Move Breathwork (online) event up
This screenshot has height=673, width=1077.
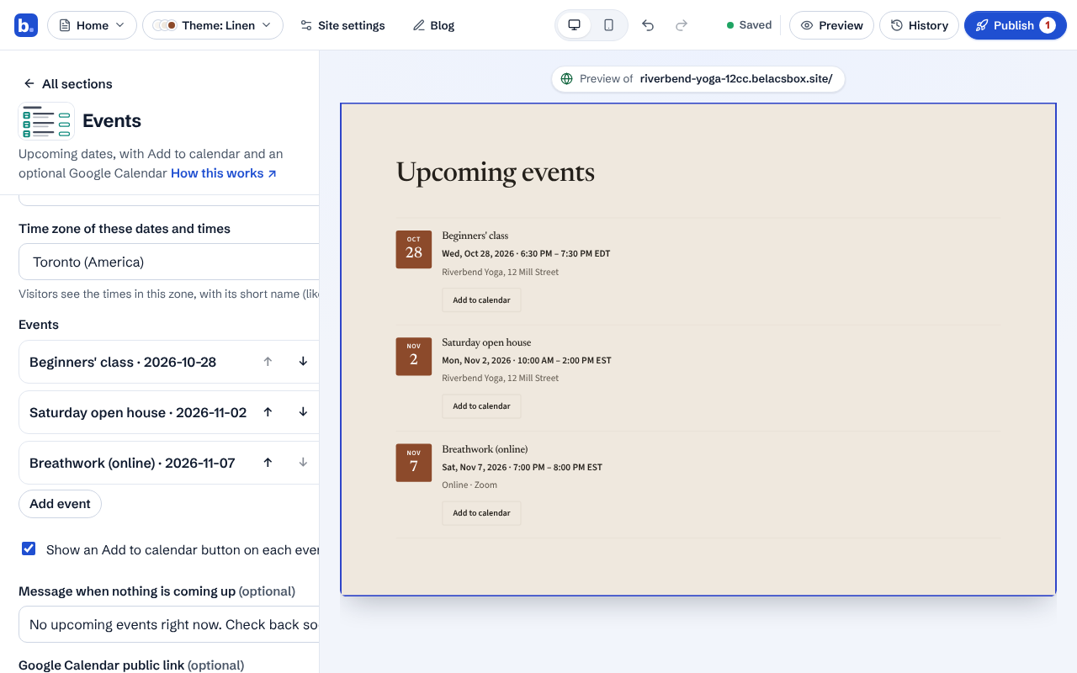pyautogui.click(x=268, y=463)
